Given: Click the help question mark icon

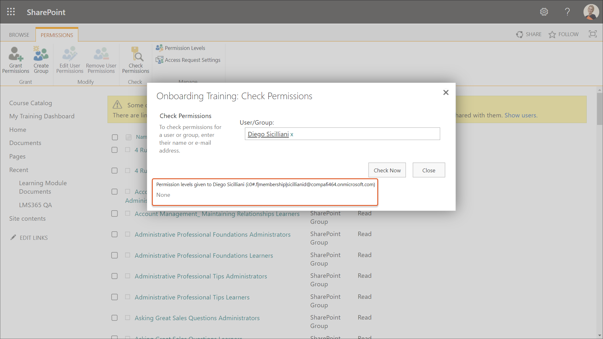Looking at the screenshot, I should 567,12.
